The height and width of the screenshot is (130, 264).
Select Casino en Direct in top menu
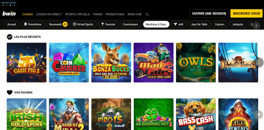(49, 14)
